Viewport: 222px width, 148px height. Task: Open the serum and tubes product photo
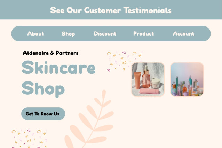pos(148,79)
